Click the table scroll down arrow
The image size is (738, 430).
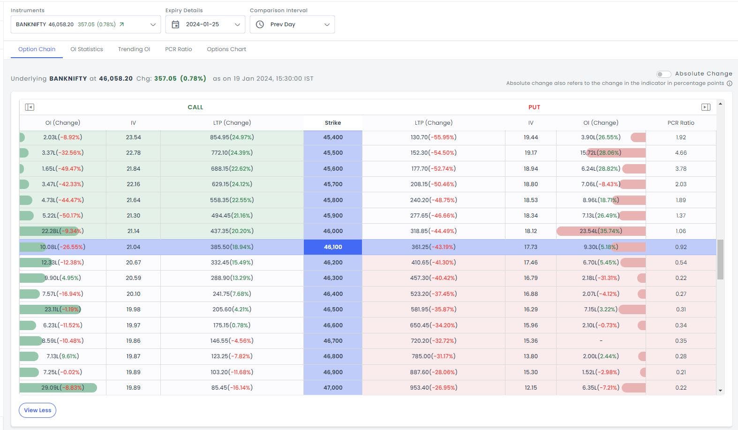[x=720, y=391]
